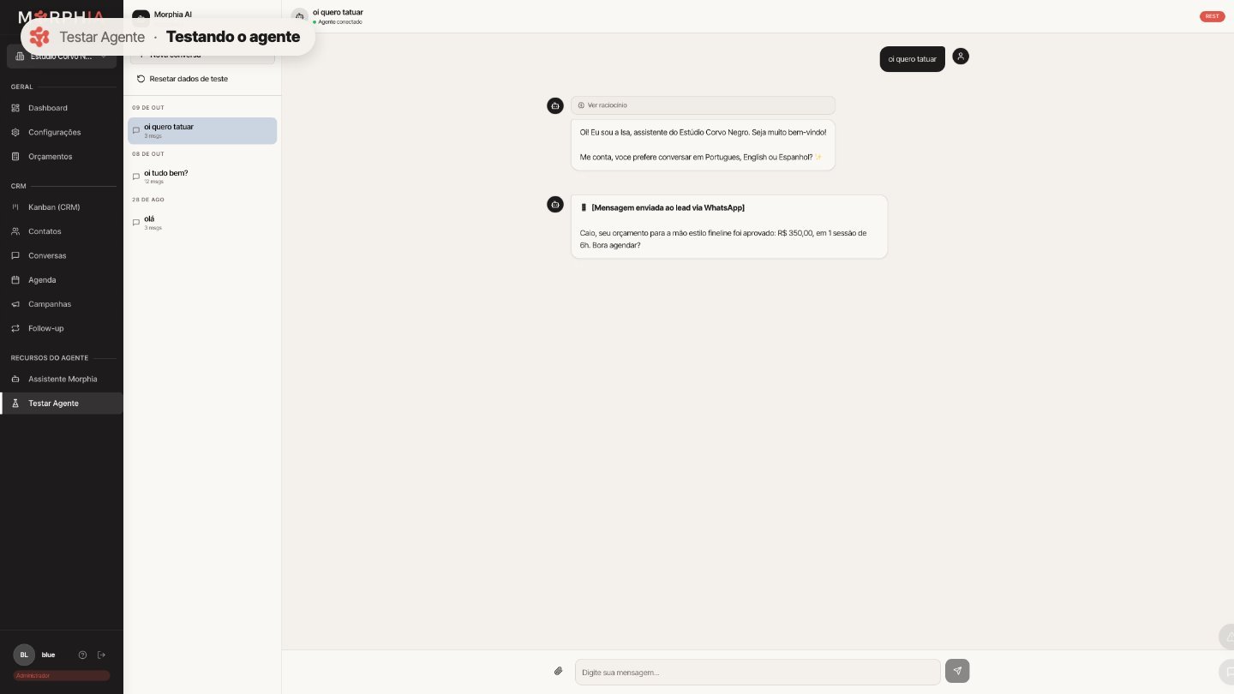
Task: Open Configurações in the sidebar
Action: tap(61, 132)
